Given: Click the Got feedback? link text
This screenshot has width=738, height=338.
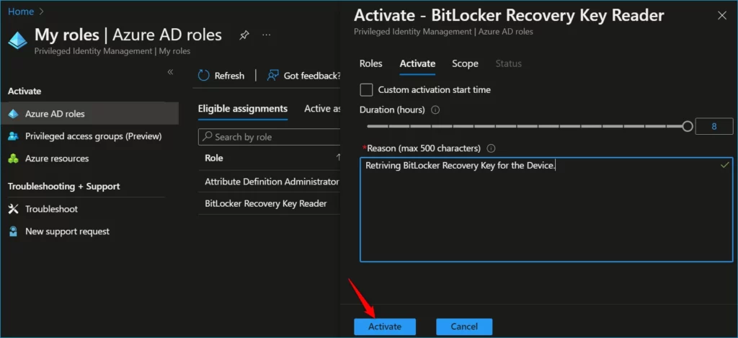Looking at the screenshot, I should 311,76.
